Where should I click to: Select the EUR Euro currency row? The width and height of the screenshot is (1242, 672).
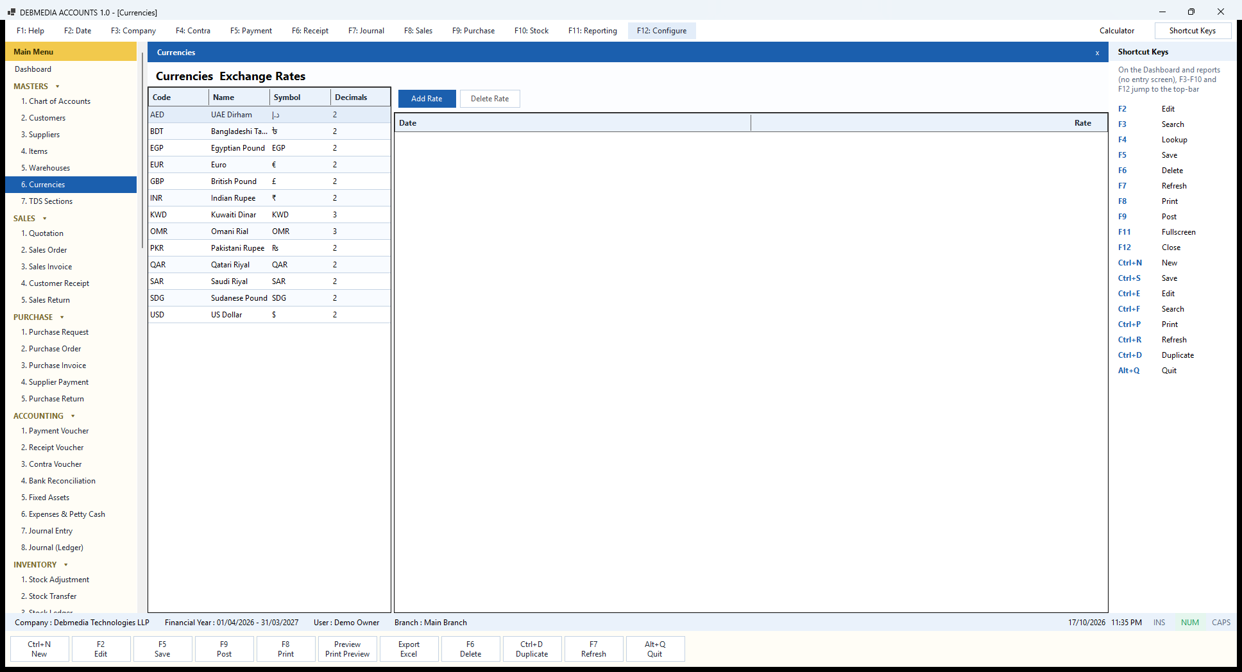[269, 165]
